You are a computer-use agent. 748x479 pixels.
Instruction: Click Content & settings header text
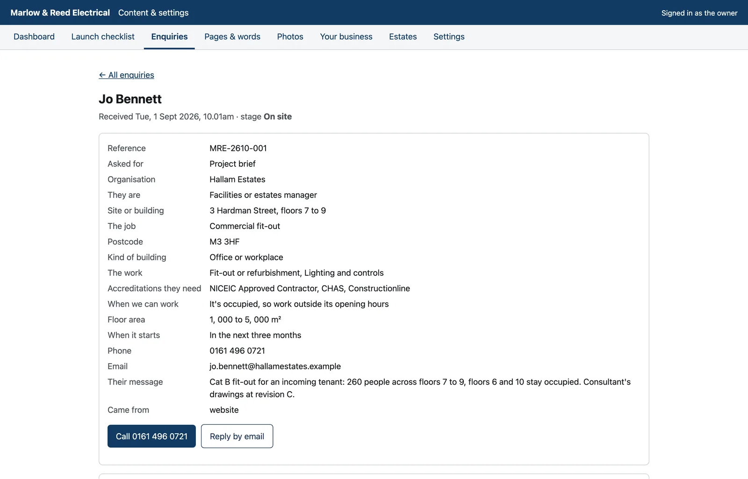point(153,13)
